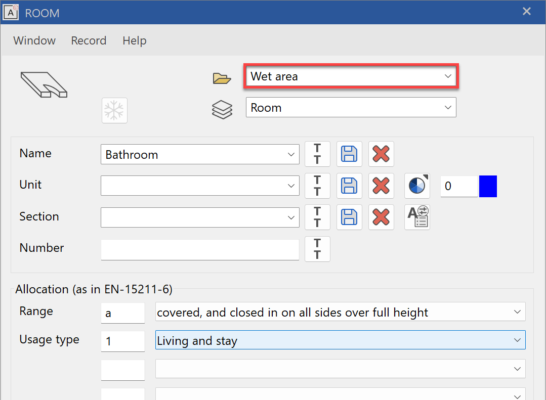Open the Section text settings list icon
The width and height of the screenshot is (546, 400).
(417, 217)
